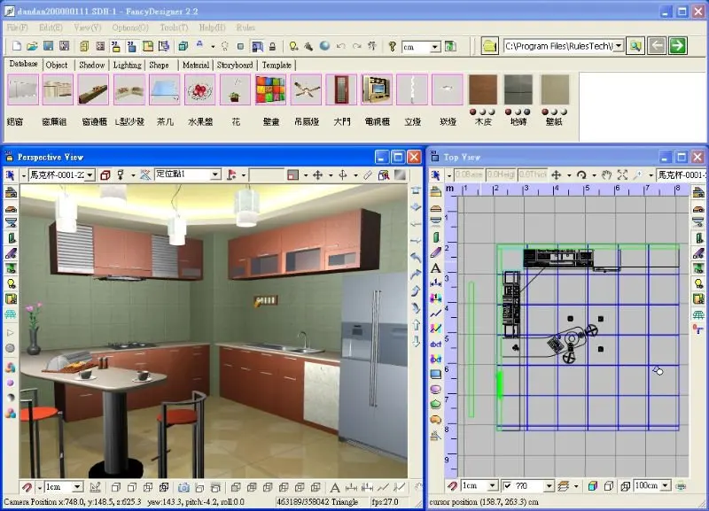Switch to the Object tab
Screen dimensions: 709x511
point(57,65)
